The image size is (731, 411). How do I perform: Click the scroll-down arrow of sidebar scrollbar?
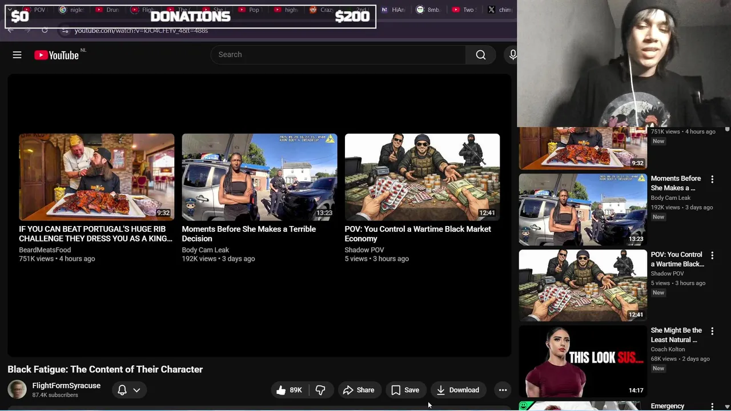[727, 406]
